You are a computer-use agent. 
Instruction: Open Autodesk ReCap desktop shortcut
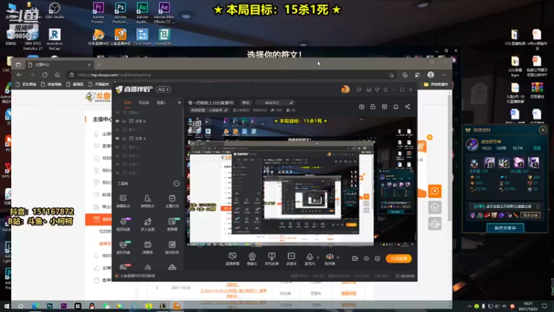click(55, 40)
